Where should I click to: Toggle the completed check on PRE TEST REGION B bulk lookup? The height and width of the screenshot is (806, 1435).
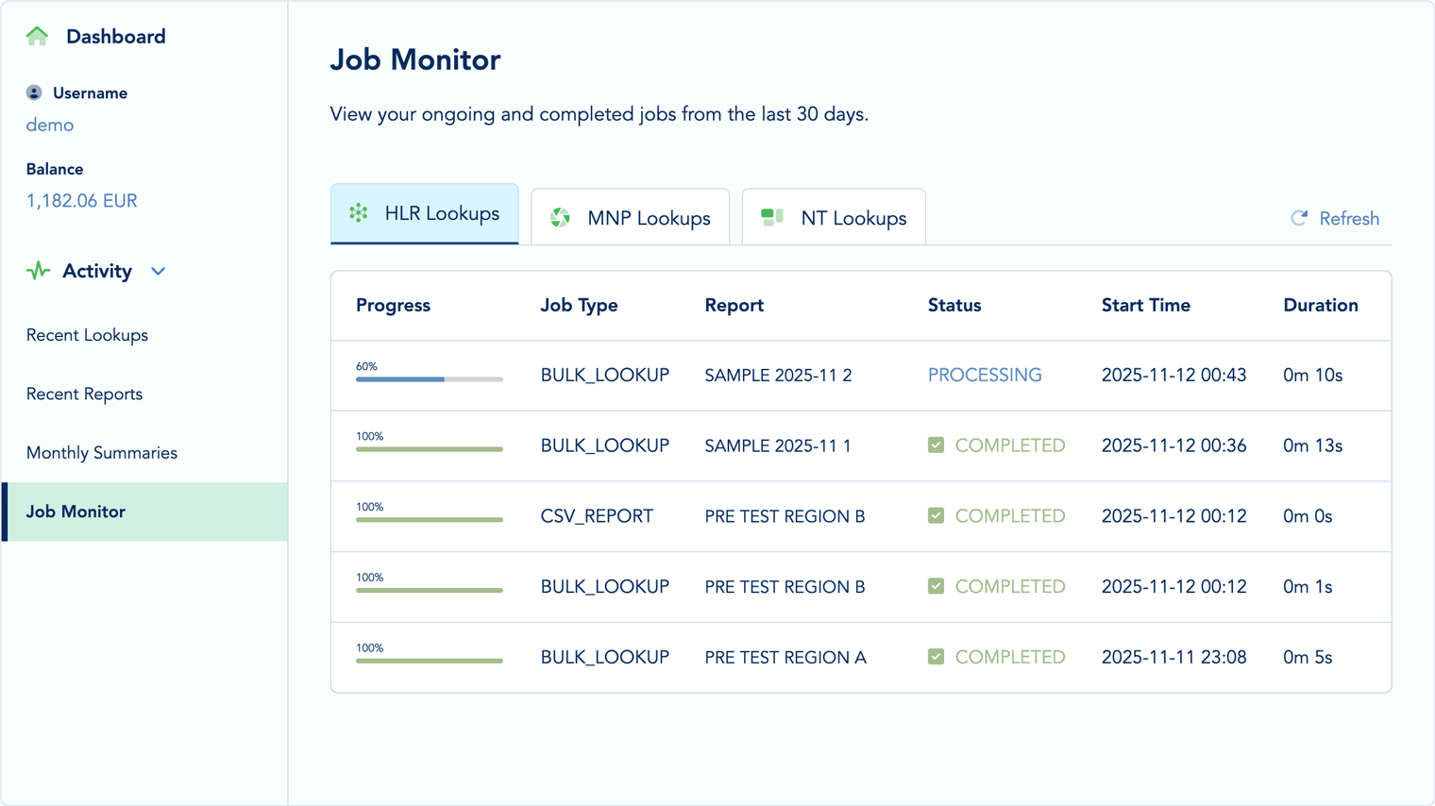(x=936, y=586)
